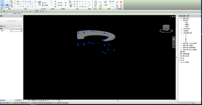This screenshot has height=105, width=202.
Task: Click the 分割路径 divide path tool
Action: point(100,4)
